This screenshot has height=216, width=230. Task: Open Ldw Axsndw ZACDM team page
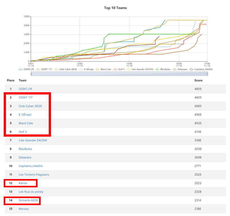[x=33, y=140]
